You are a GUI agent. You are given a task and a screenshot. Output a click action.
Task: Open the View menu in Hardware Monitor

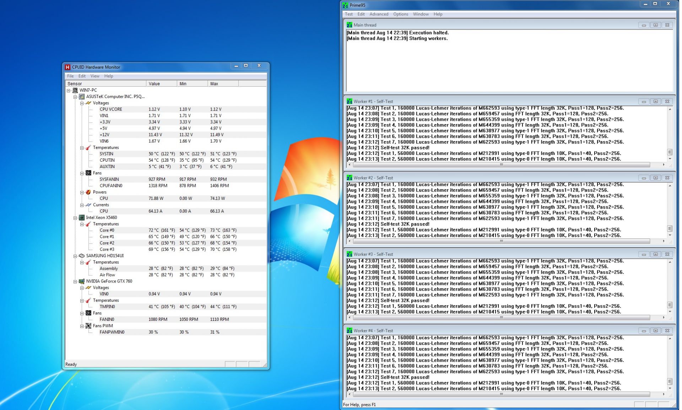tap(95, 76)
